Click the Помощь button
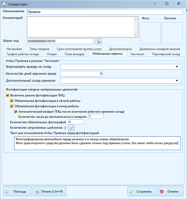 coord(18,191)
